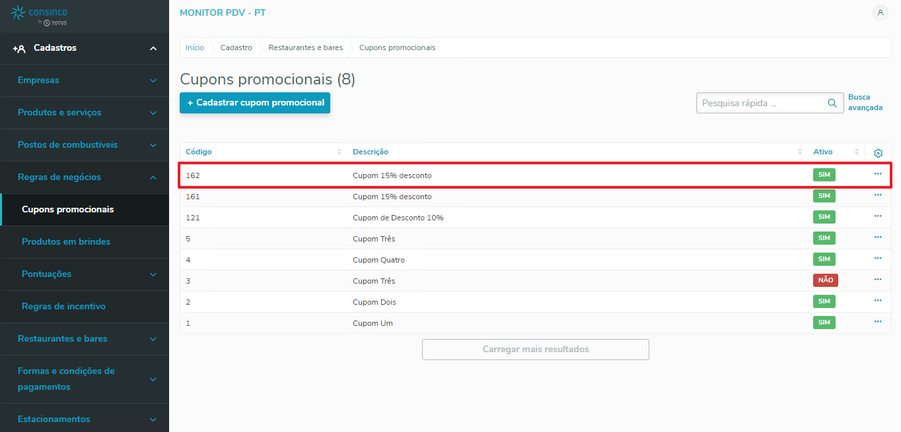This screenshot has width=901, height=432.
Task: Expand the Empresas menu
Action: coord(153,80)
